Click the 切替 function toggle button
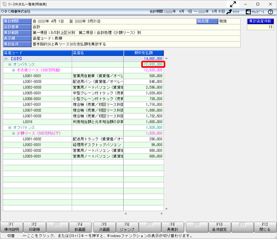 (11, 236)
